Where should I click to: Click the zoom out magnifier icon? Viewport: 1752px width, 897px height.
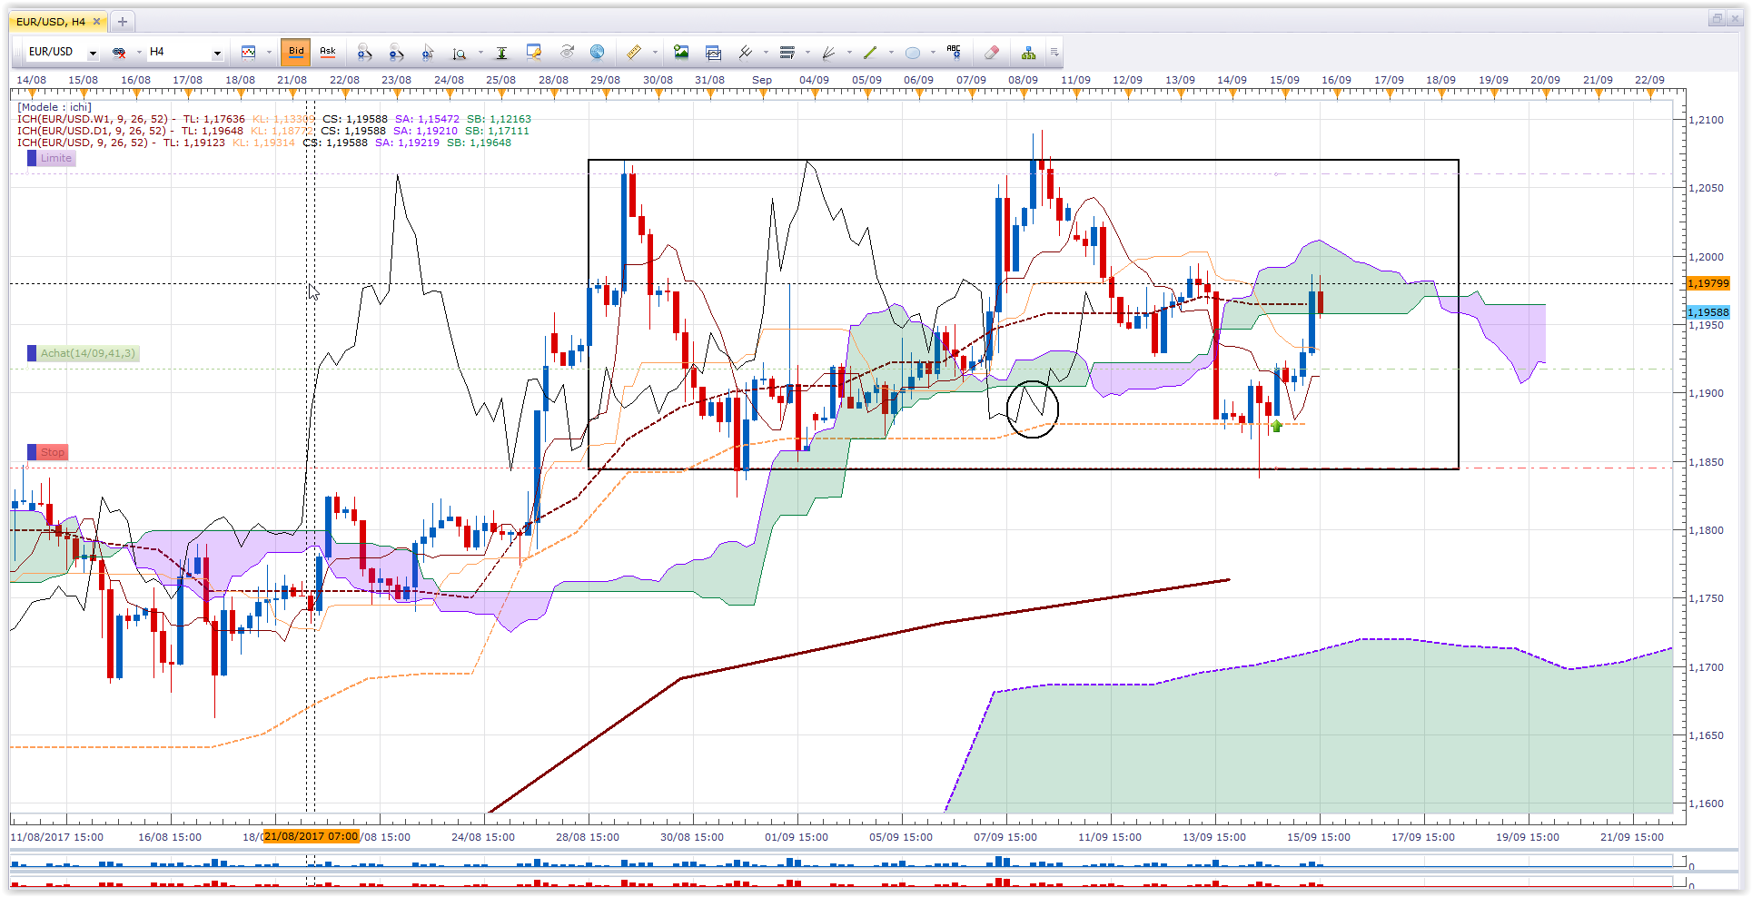pos(396,53)
